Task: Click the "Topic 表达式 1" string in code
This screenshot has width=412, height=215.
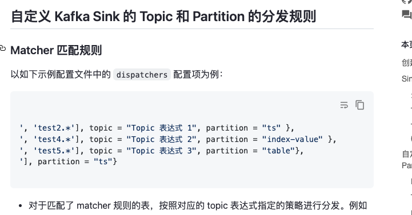Action: (161, 128)
